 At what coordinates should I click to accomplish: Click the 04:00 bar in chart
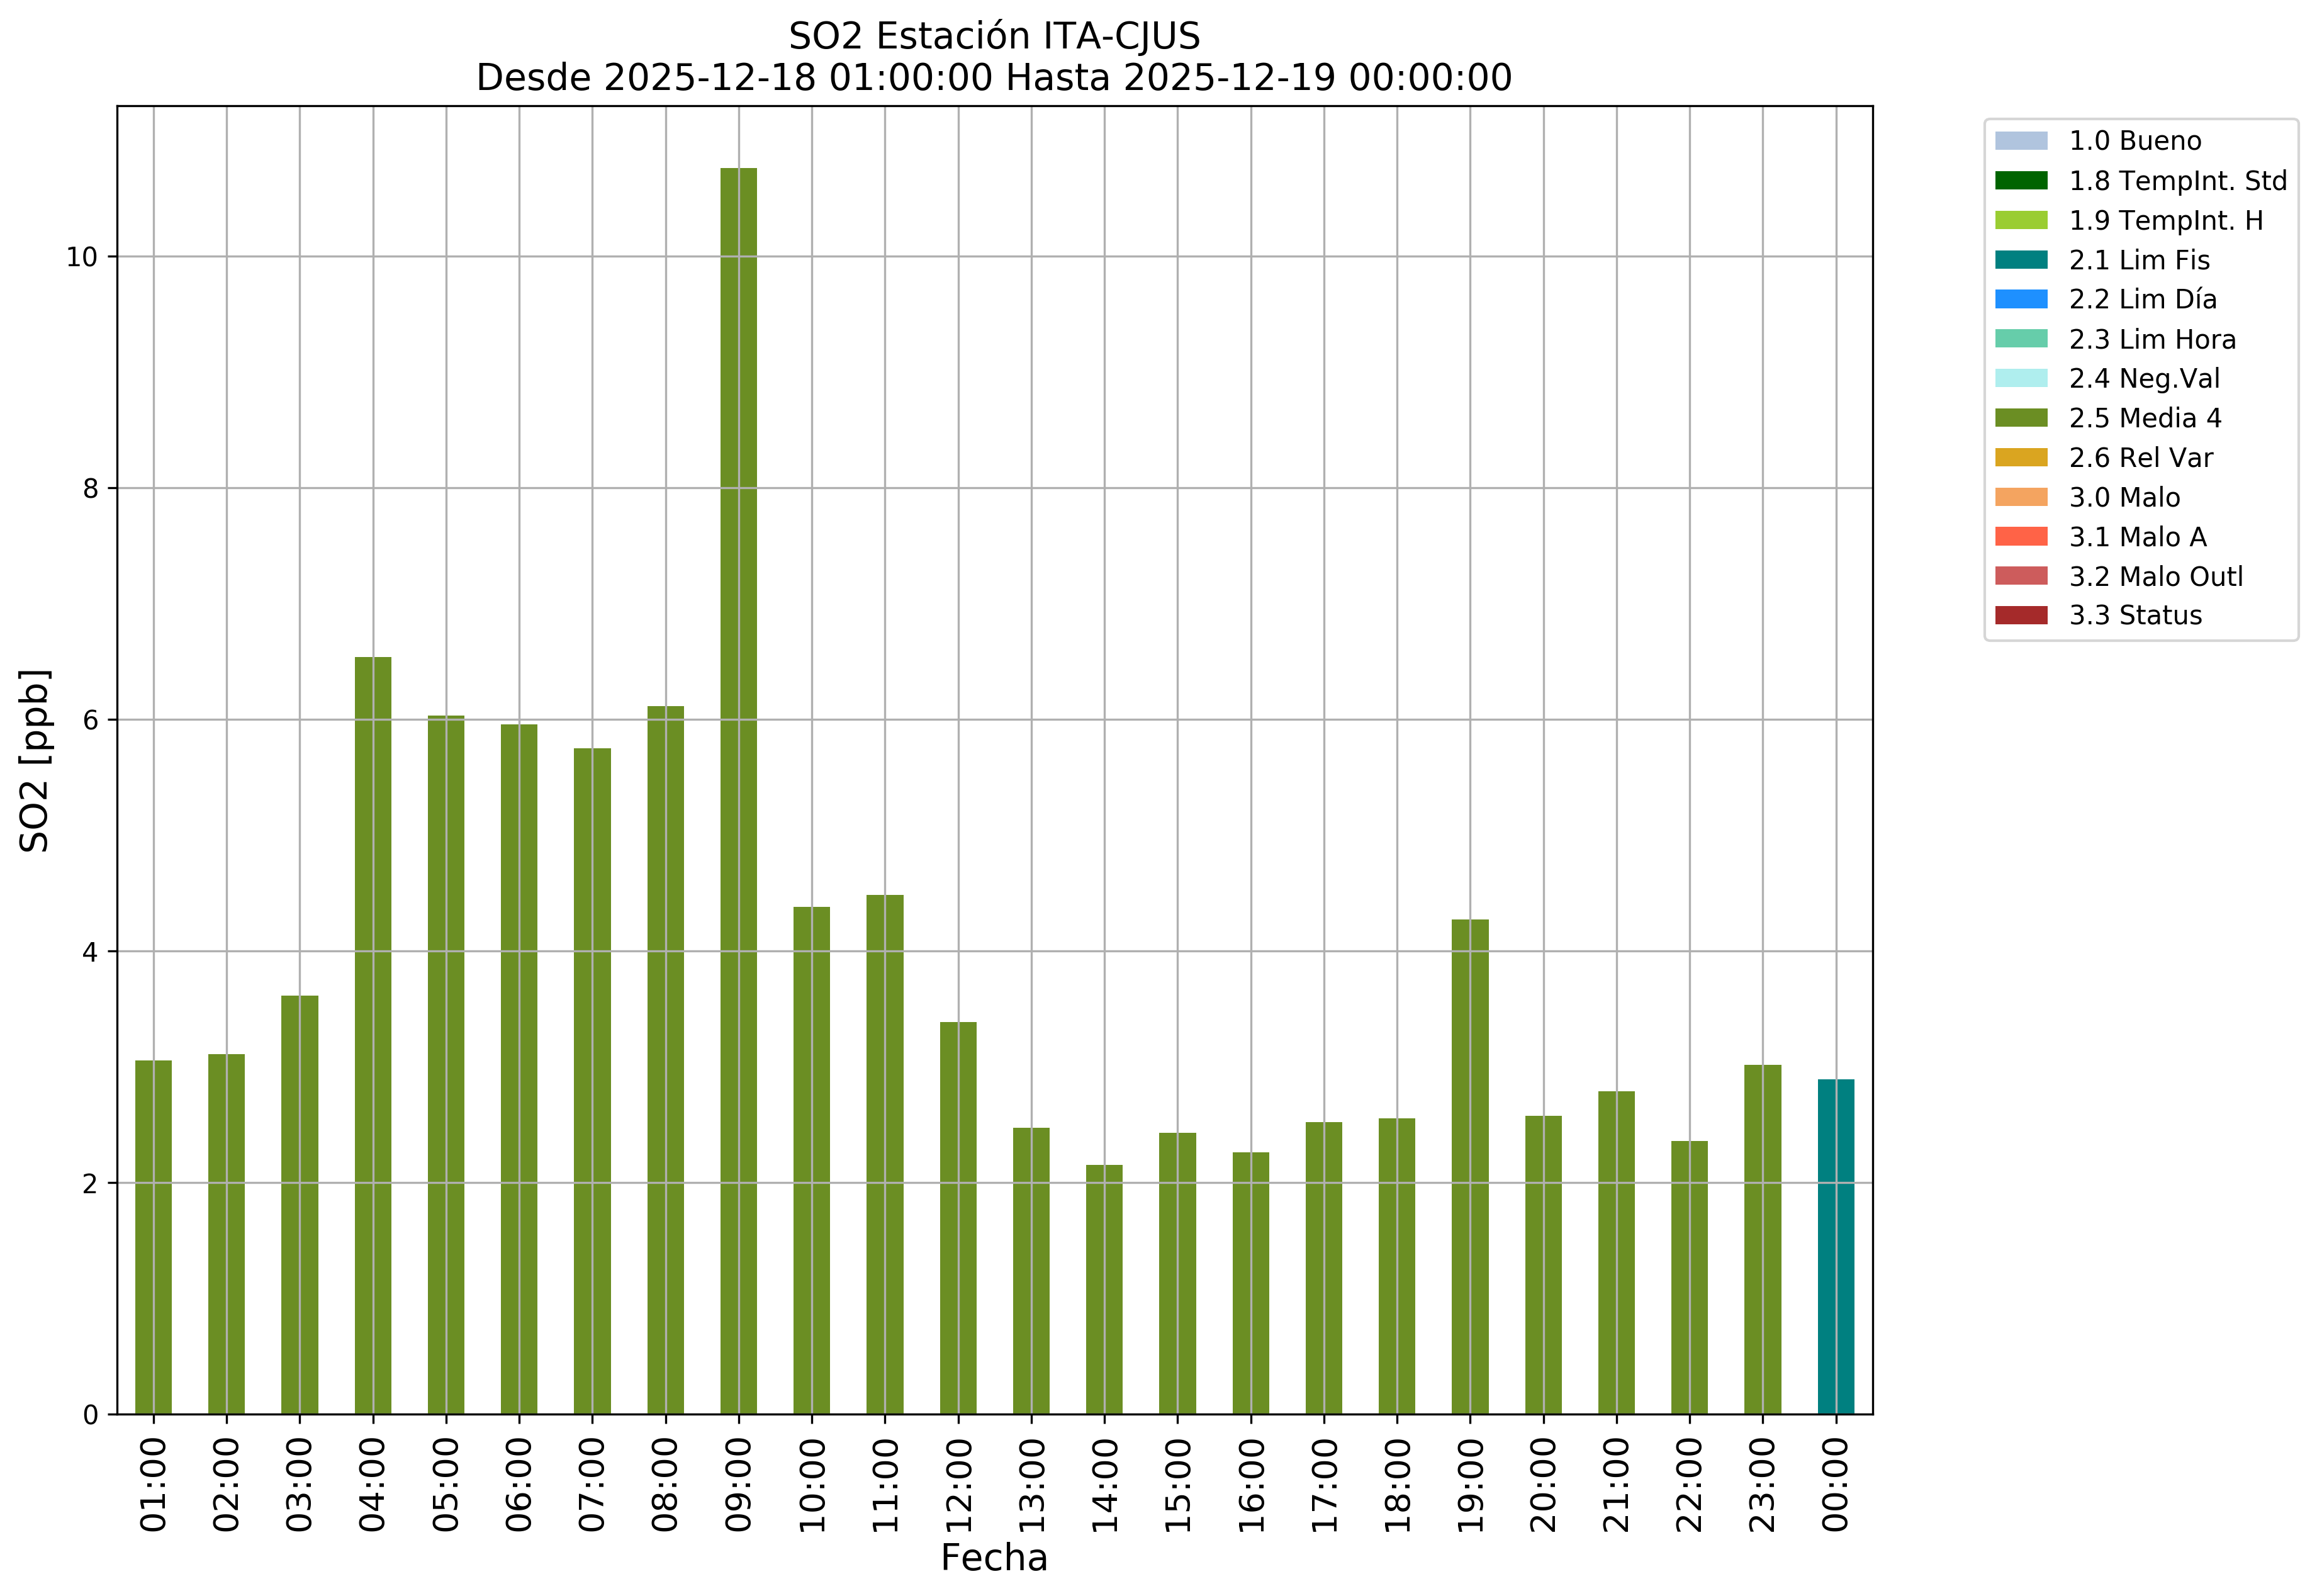coord(373,1035)
